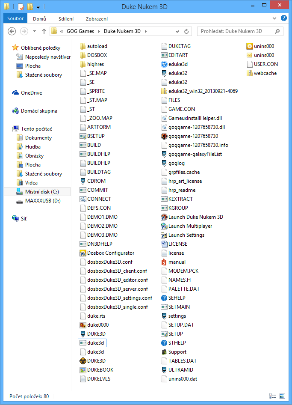Select the CONNECT batch file
Screen dimensions: 292x405
point(95,199)
